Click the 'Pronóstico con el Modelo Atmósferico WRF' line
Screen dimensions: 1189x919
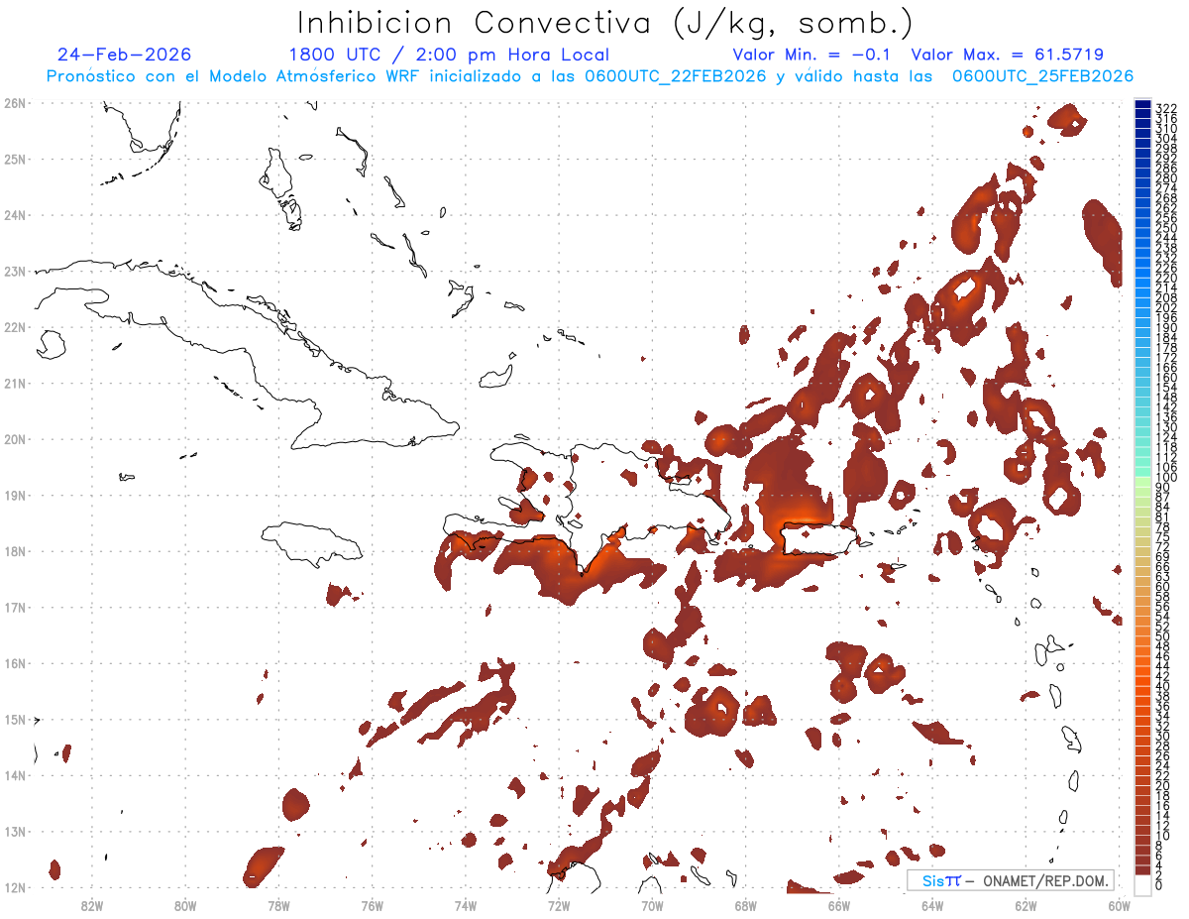coord(590,76)
